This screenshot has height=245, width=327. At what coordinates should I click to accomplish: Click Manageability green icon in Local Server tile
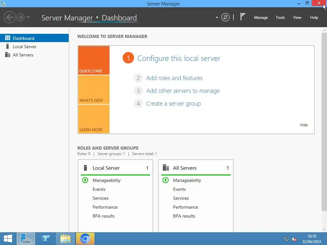click(x=85, y=180)
